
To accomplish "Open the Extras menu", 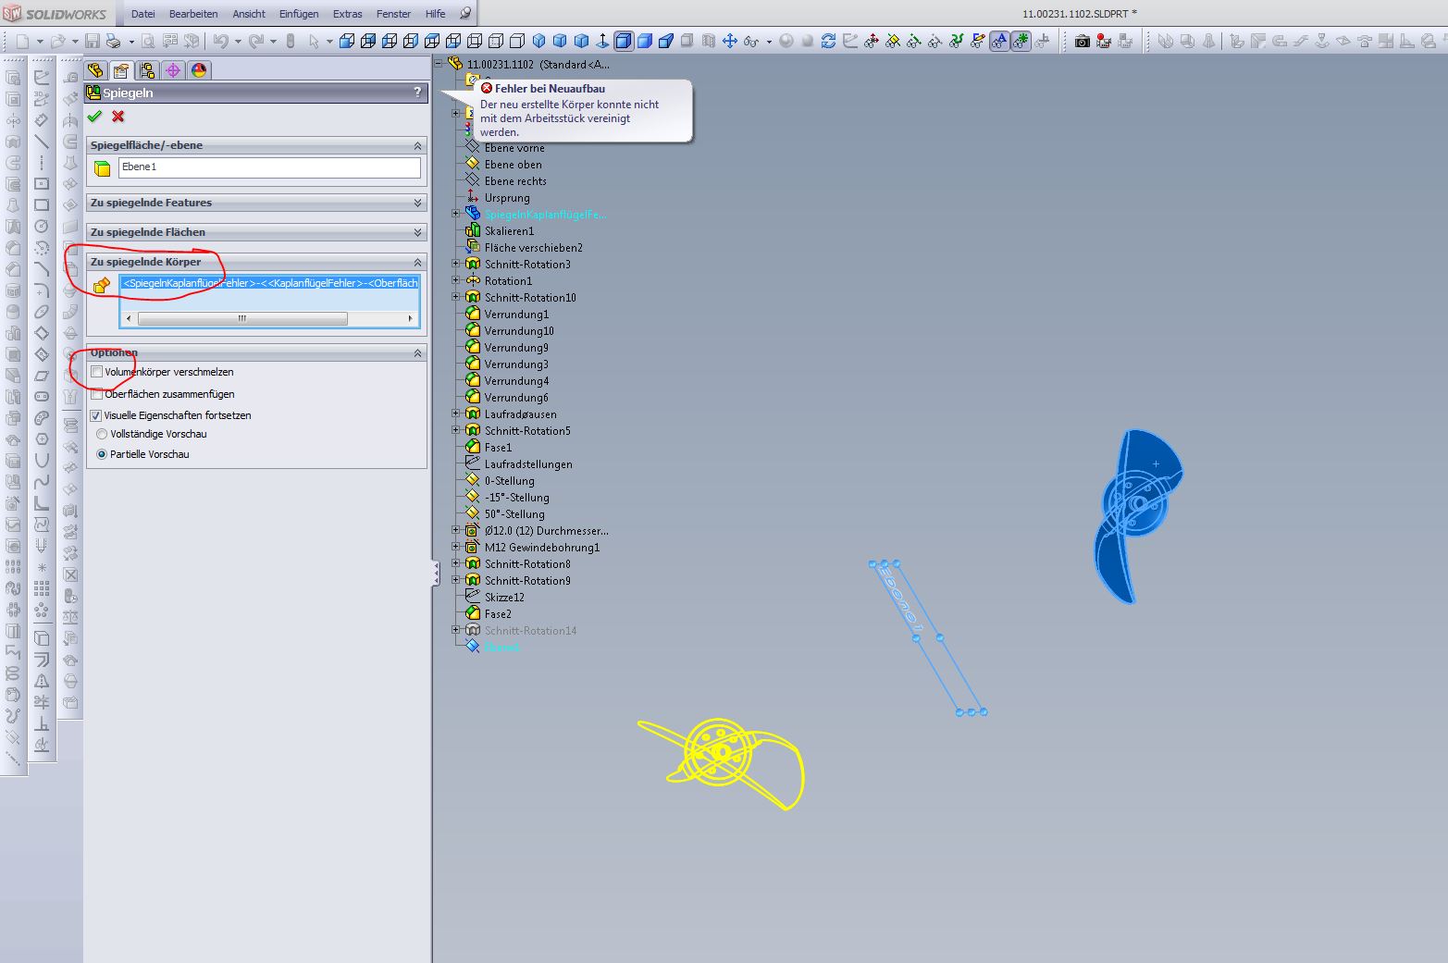I will click(x=347, y=14).
